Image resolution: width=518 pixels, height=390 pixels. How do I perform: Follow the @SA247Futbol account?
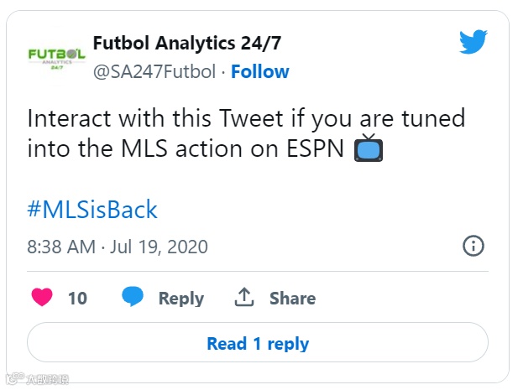260,71
